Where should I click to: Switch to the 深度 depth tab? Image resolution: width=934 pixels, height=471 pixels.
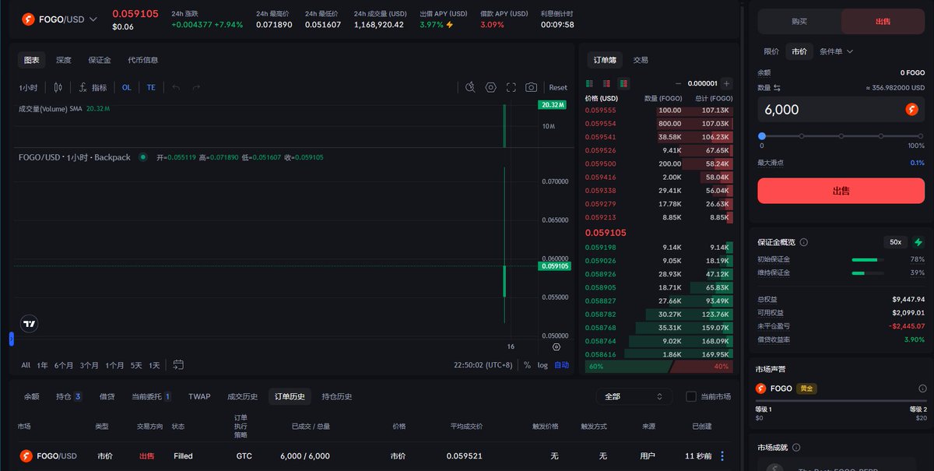click(x=63, y=60)
